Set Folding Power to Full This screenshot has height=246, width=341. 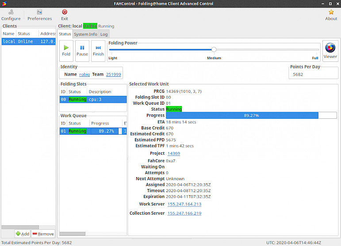tap(315, 58)
